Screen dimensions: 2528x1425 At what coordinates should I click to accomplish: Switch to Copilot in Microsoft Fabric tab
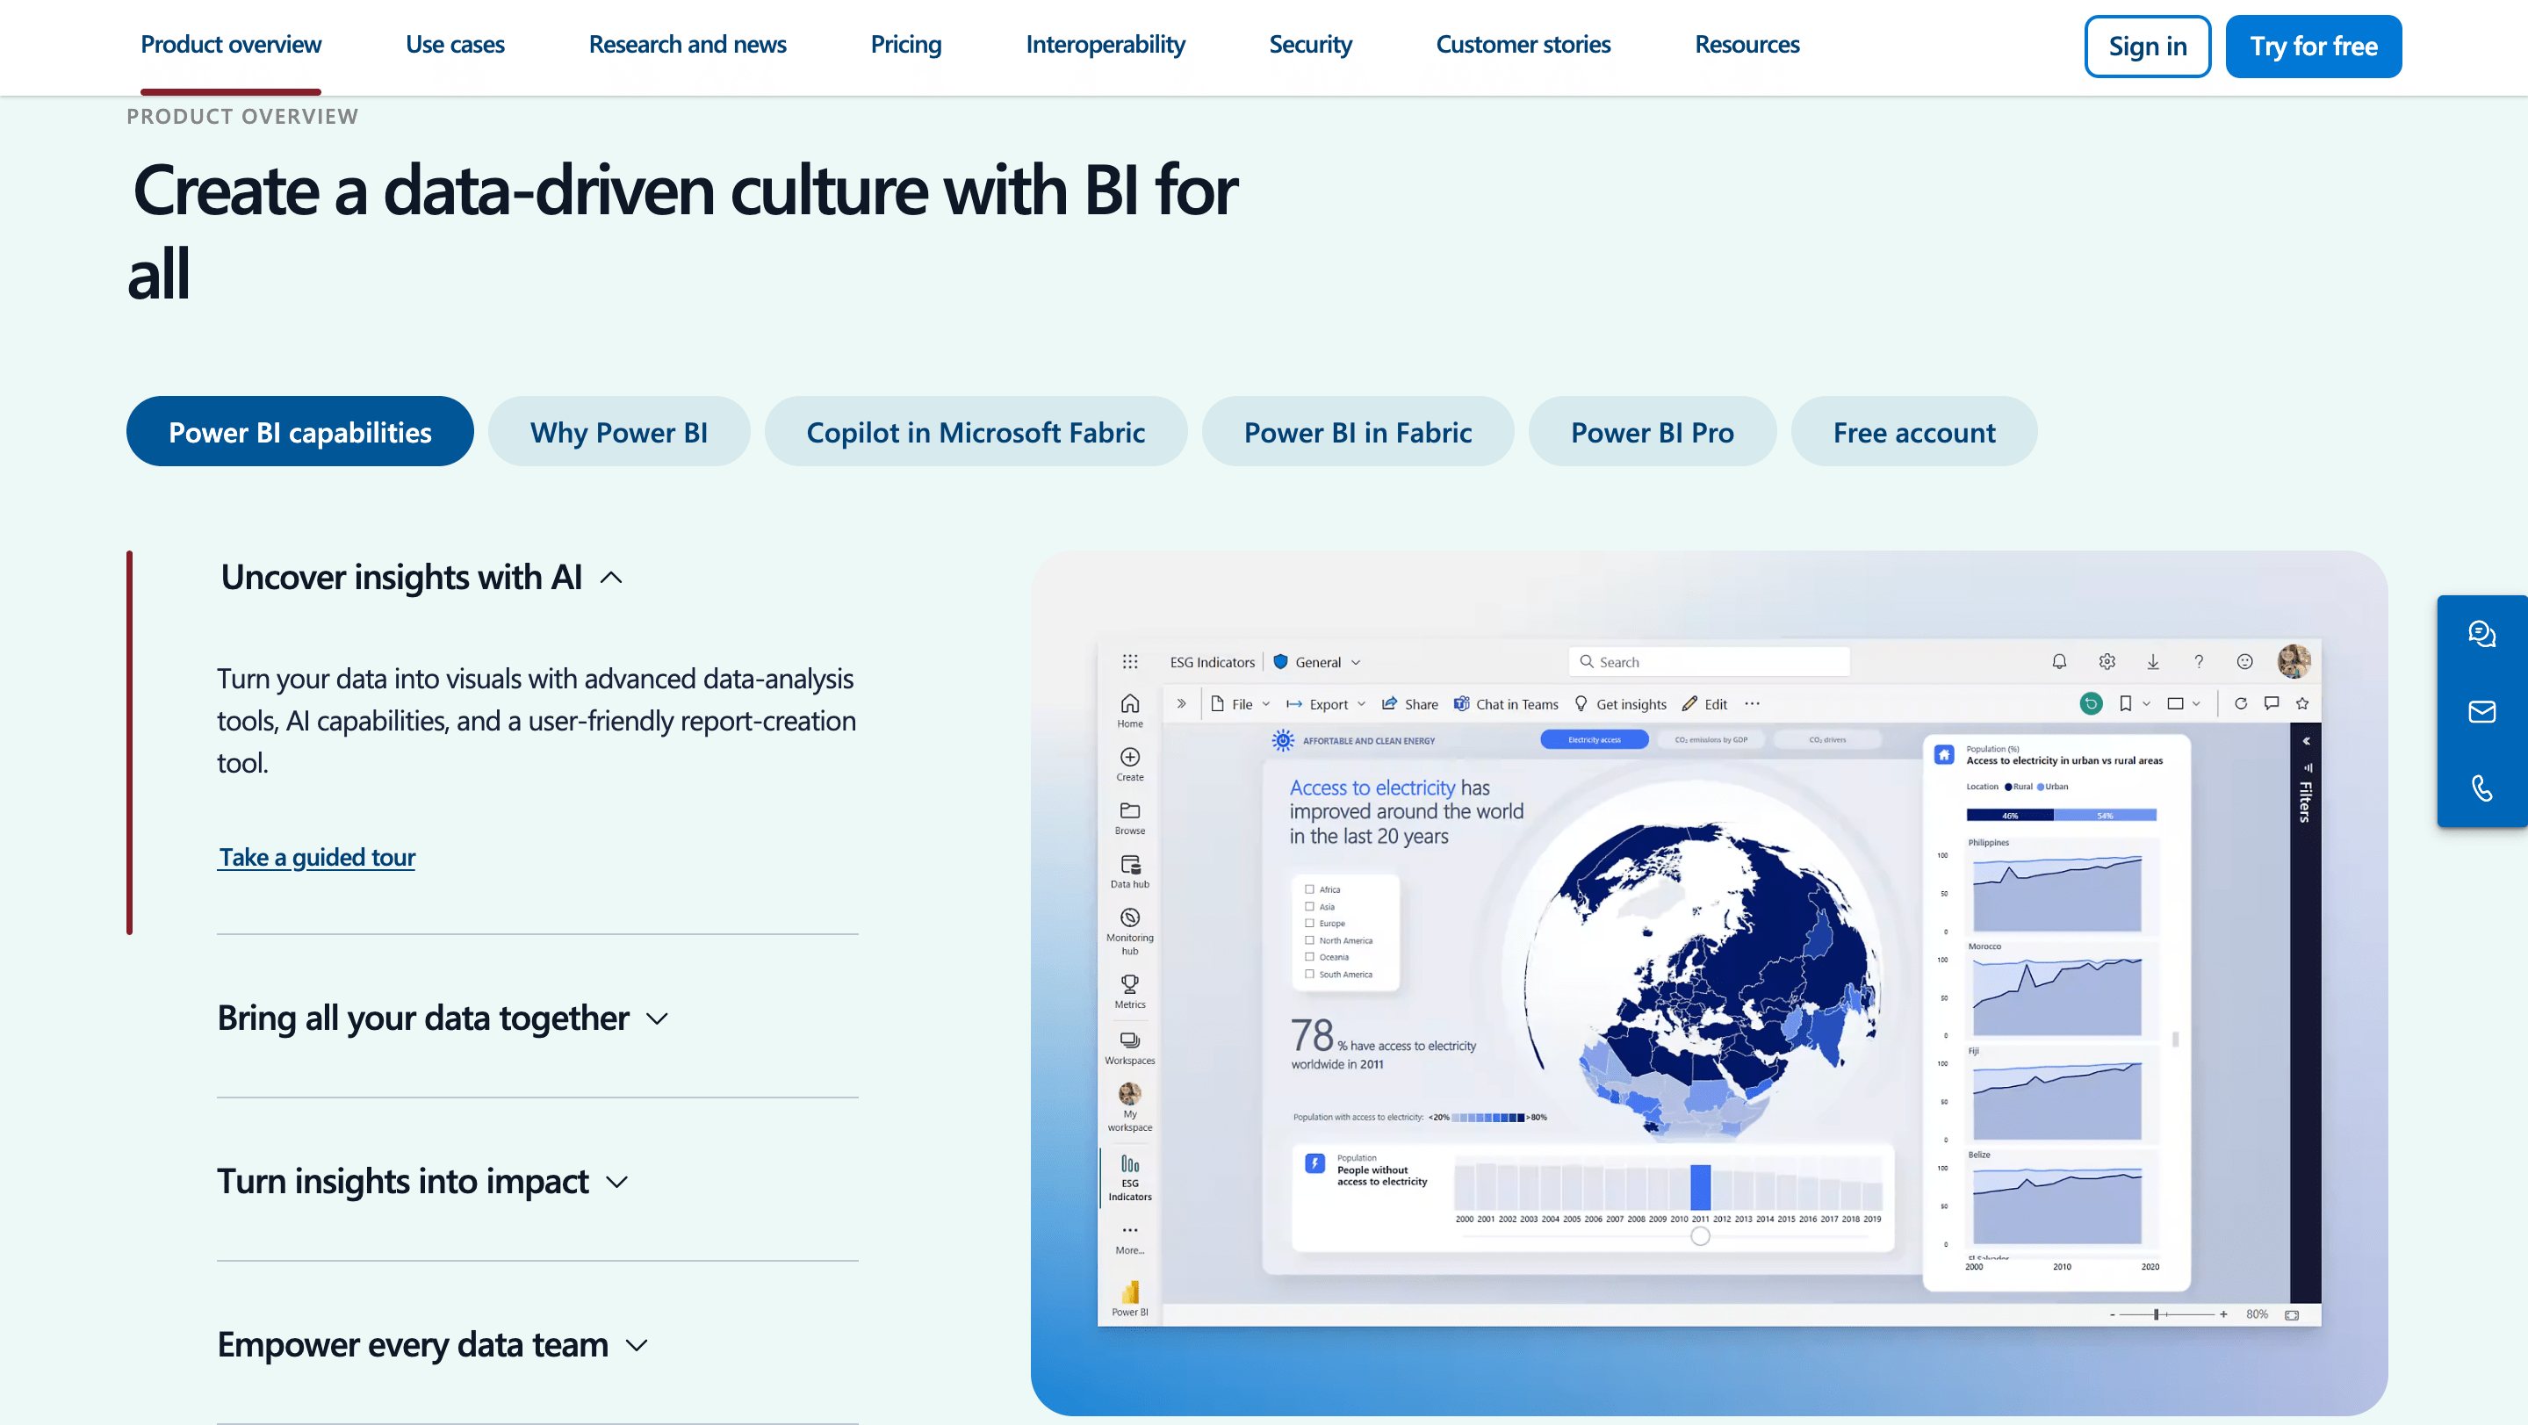976,431
